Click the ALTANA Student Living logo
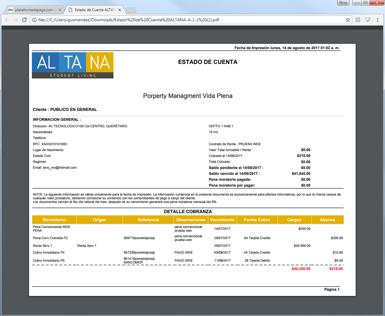 pos(73,65)
